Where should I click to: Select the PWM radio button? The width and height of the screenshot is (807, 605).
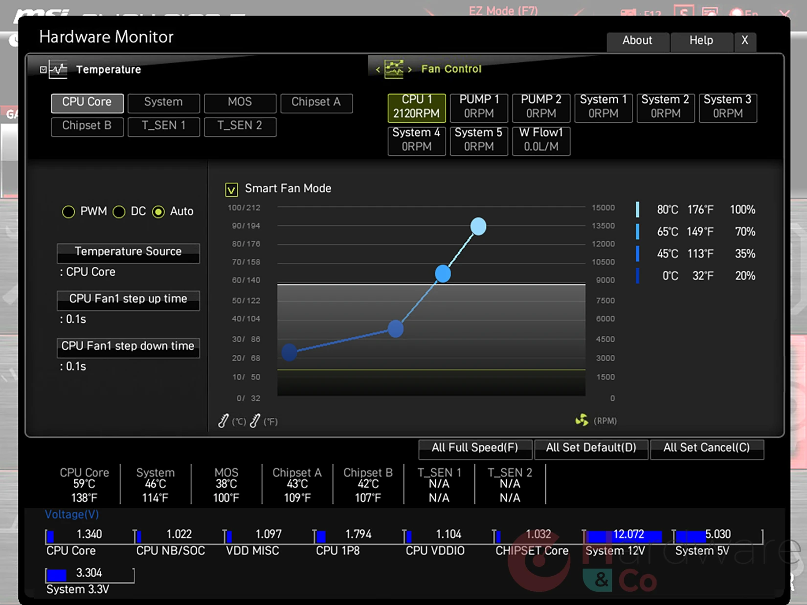pyautogui.click(x=68, y=212)
